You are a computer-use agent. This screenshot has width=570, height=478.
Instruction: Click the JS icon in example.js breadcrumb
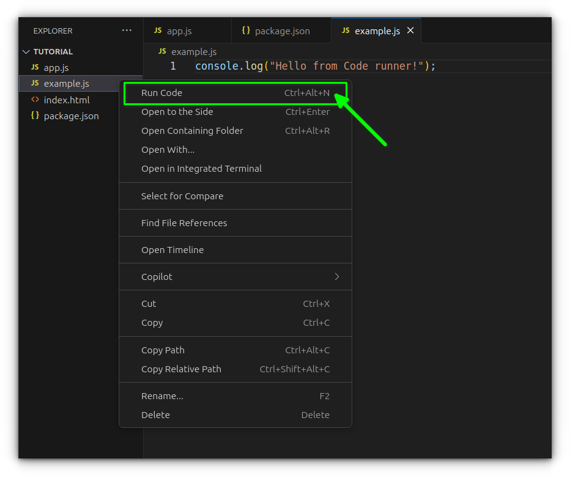coord(162,51)
